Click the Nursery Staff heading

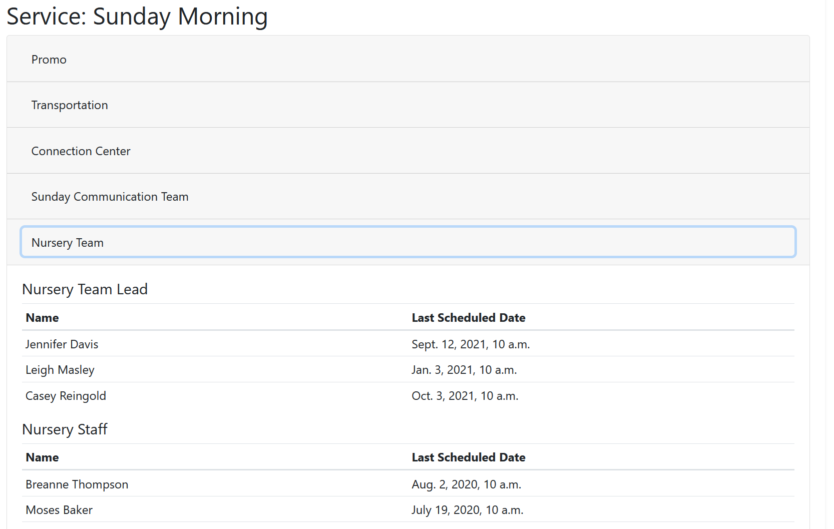65,429
